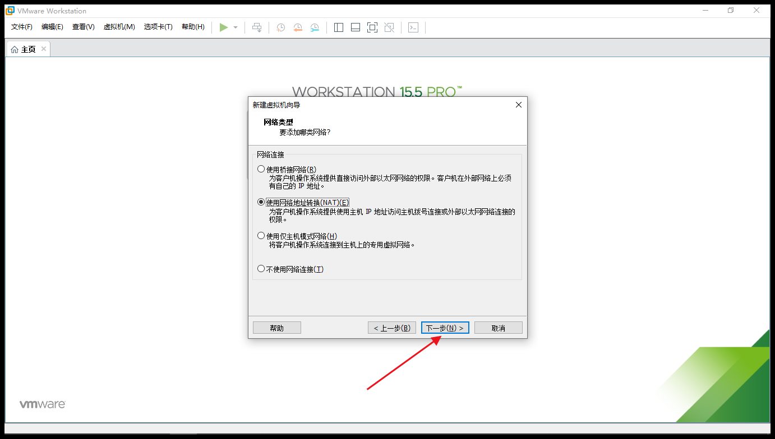The height and width of the screenshot is (439, 775).
Task: Click the 下一步(N) > button
Action: coord(445,328)
